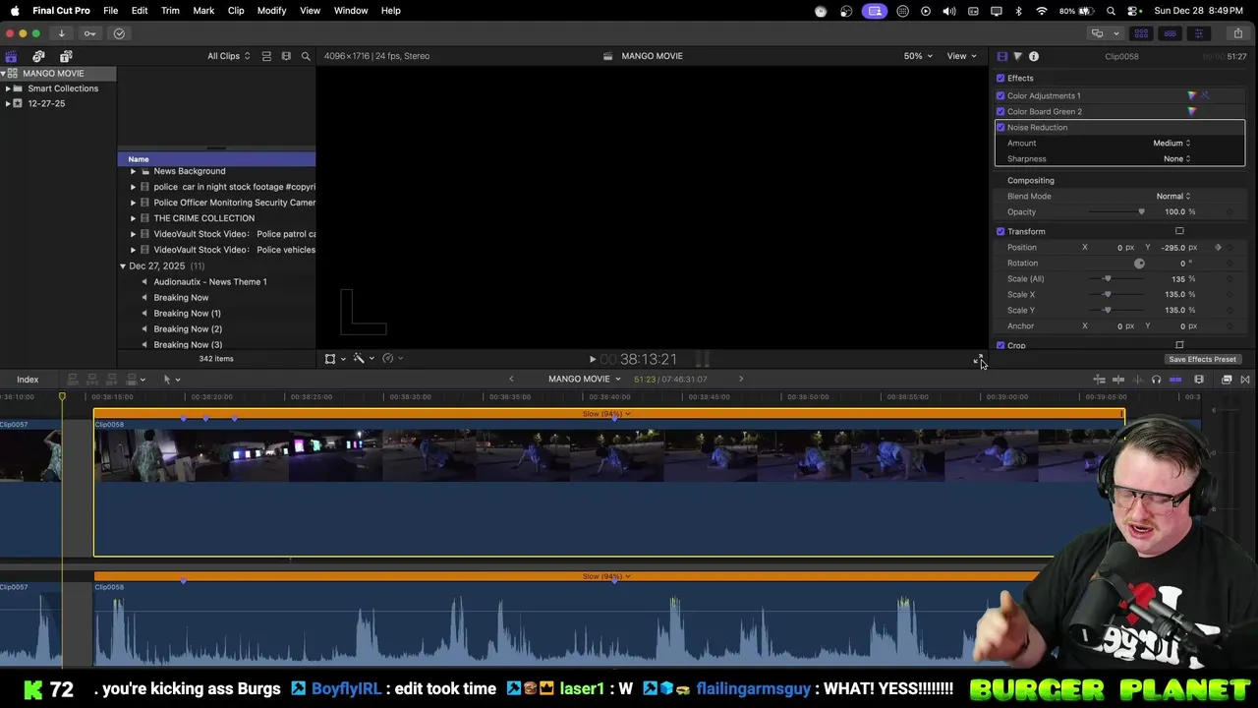The height and width of the screenshot is (708, 1258).
Task: Disable Color Adjustments 1 effect checkbox
Action: [1001, 95]
